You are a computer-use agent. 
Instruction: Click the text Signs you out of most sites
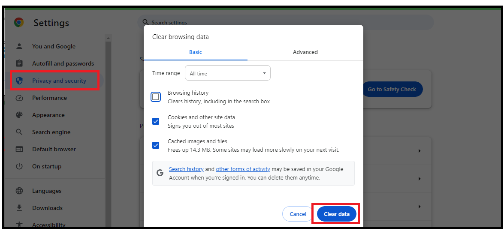tap(201, 126)
